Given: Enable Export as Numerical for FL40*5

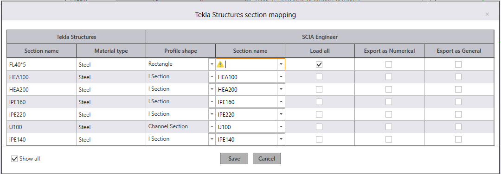Looking at the screenshot, I should pos(389,64).
